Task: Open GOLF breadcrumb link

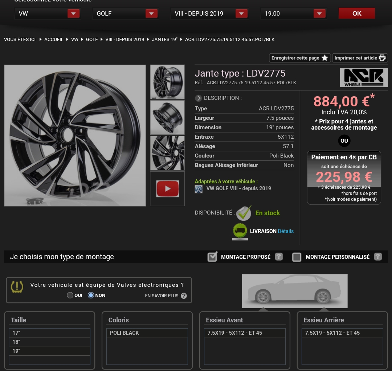Action: (x=92, y=40)
